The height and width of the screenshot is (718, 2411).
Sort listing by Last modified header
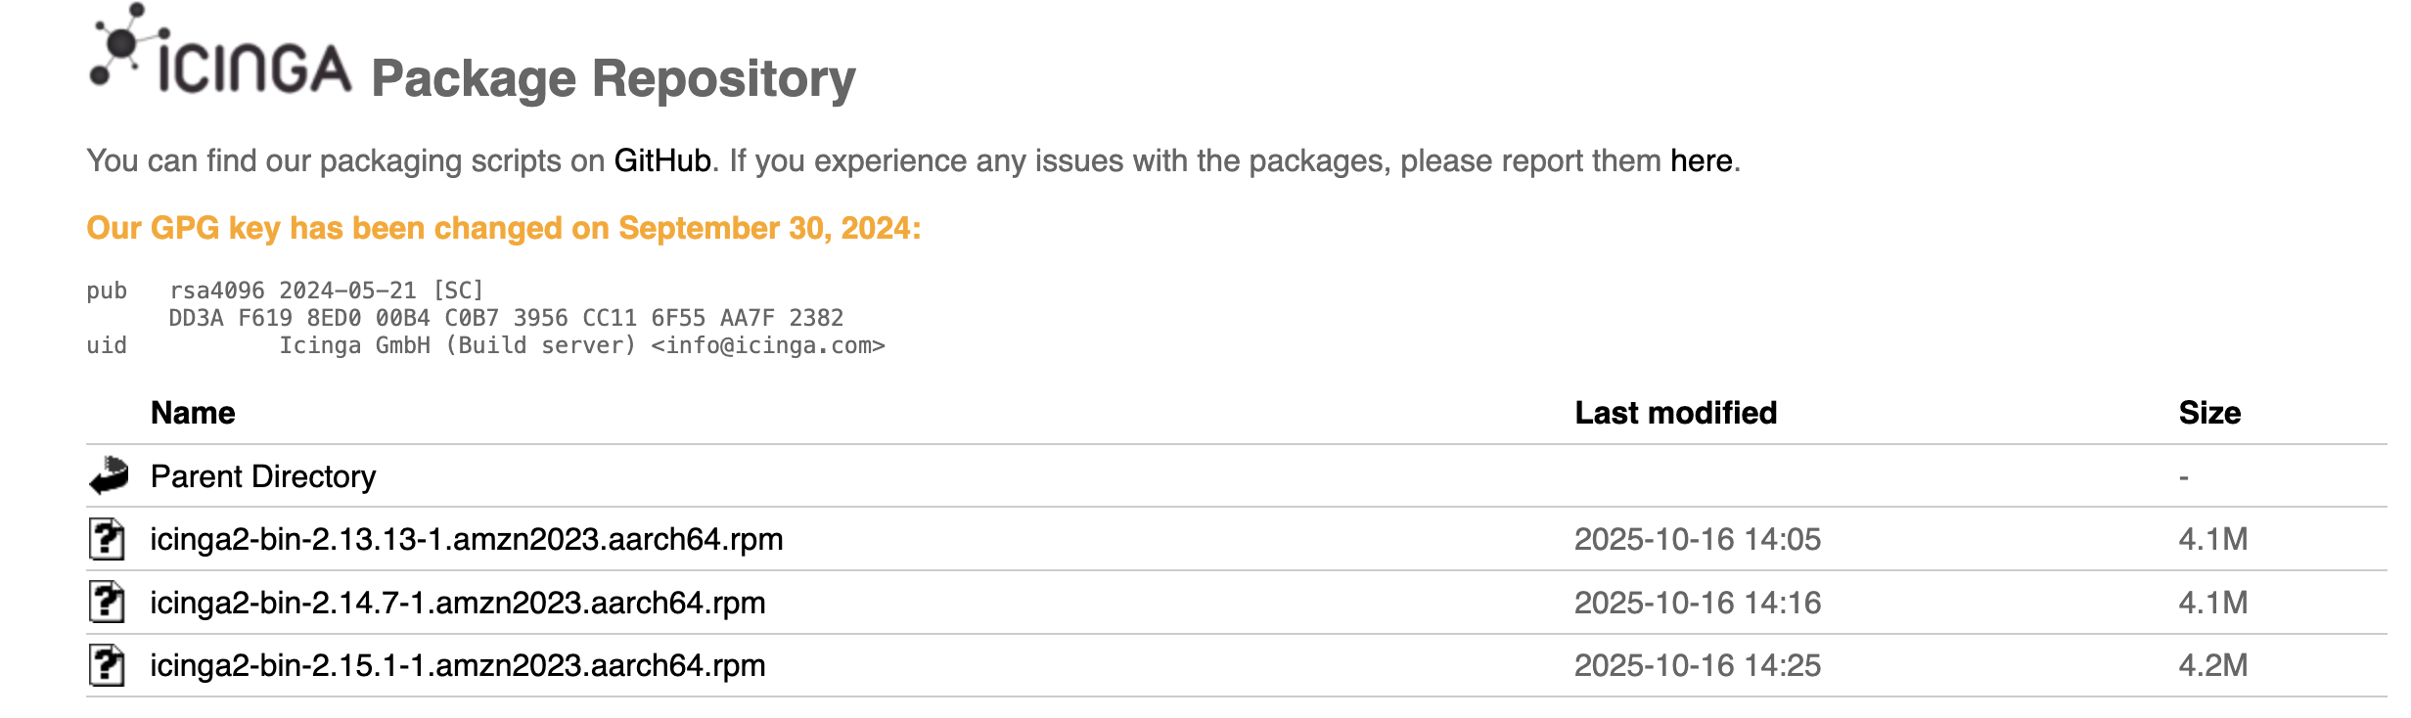[1675, 413]
